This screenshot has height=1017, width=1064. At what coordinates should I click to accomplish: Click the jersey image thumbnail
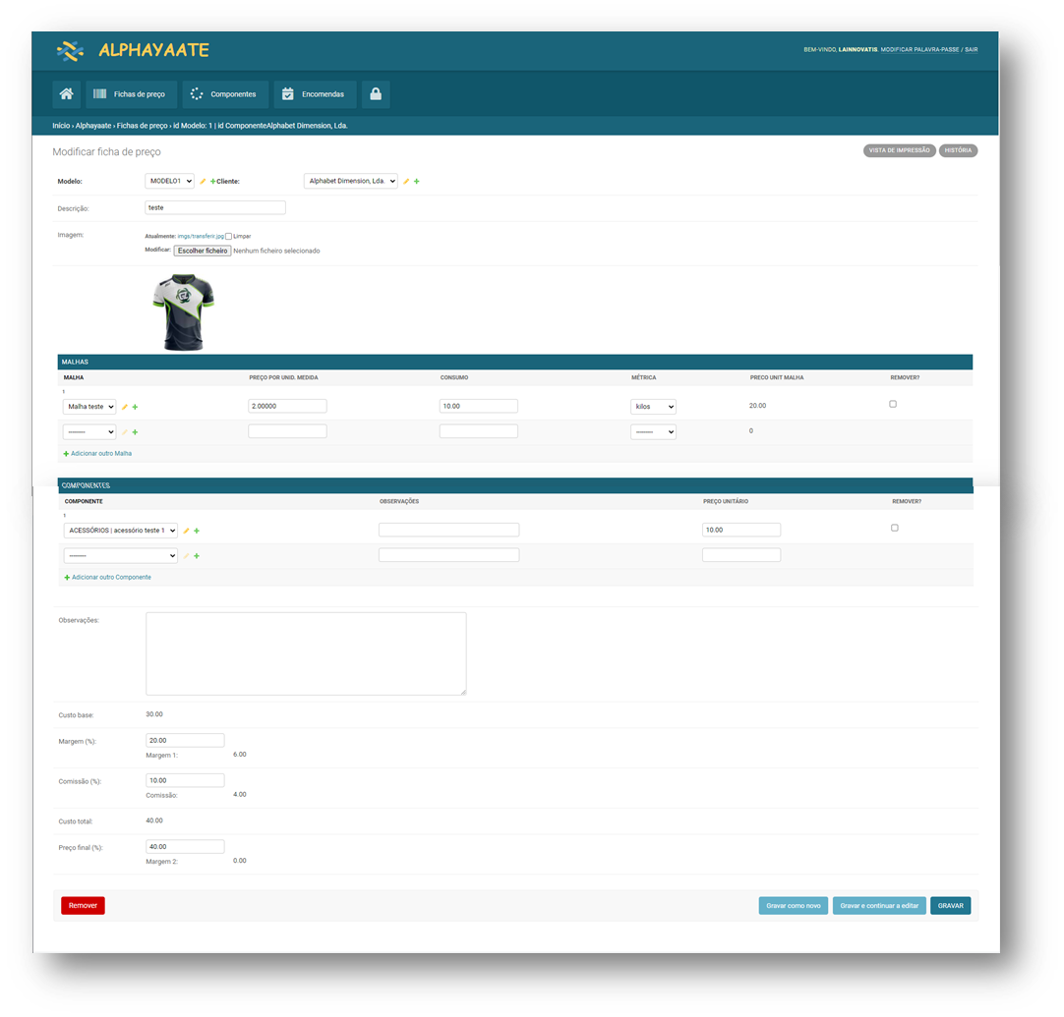(x=183, y=311)
